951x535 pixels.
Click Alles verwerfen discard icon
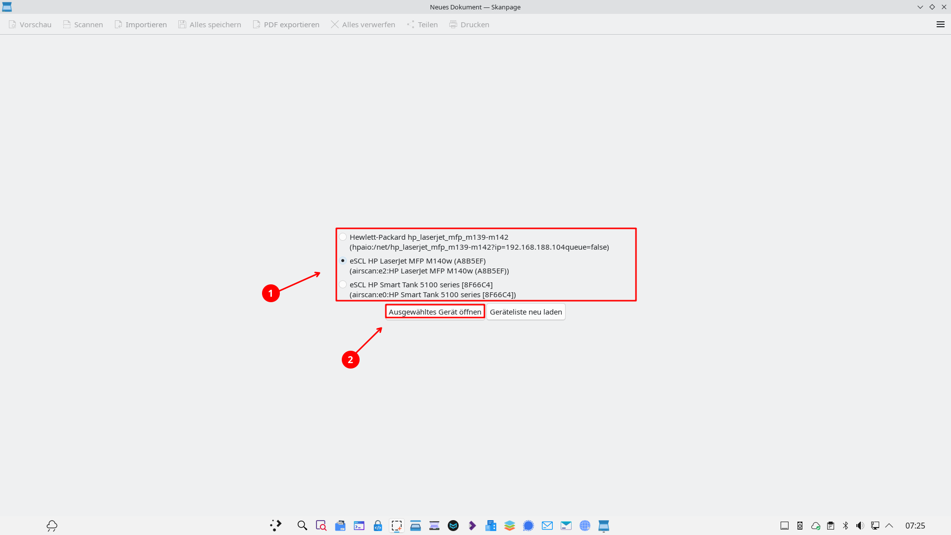335,24
